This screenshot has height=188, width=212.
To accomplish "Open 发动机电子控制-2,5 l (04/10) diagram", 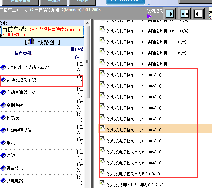I will (x=134, y=108).
